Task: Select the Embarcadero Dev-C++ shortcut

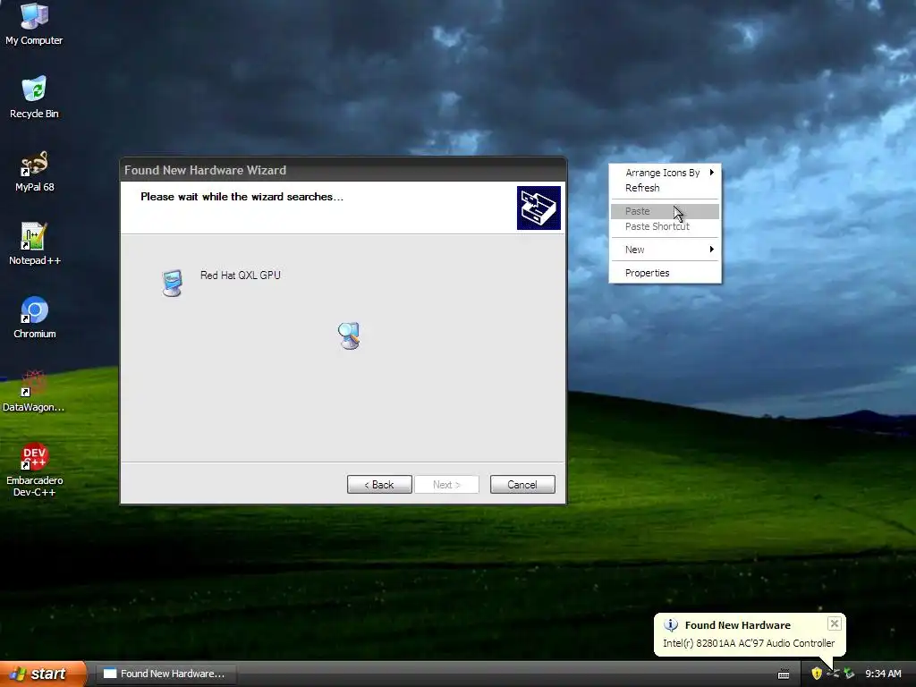Action: [34, 471]
